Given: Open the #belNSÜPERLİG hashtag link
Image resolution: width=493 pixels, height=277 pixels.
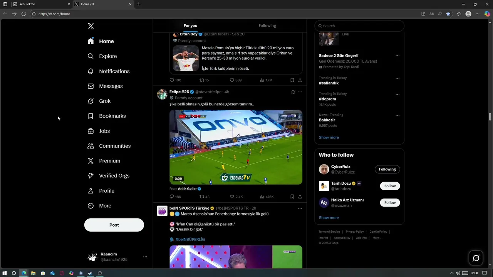Looking at the screenshot, I should pyautogui.click(x=190, y=239).
